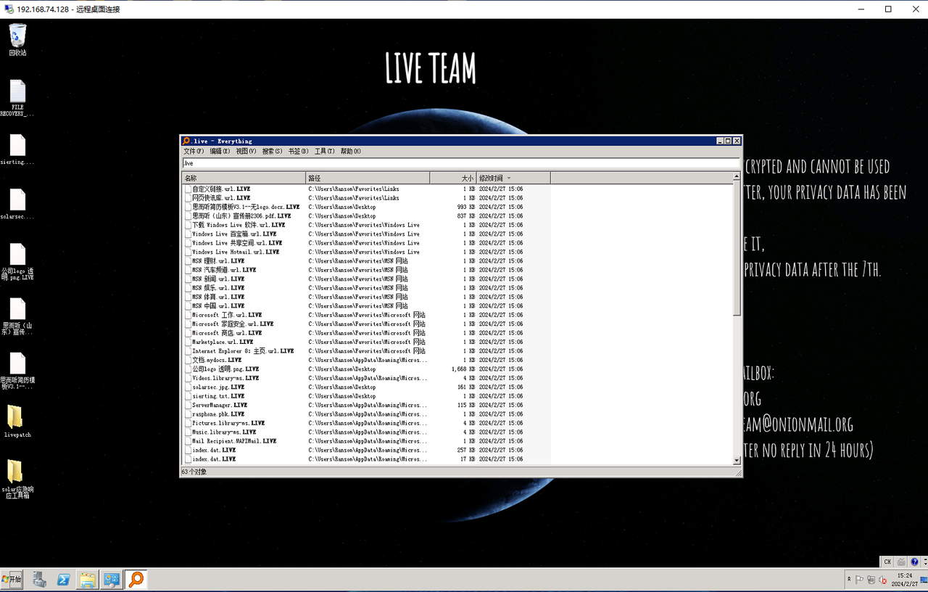Open Server Manager taskbar icon
Screen dimensions: 928x592
40,580
